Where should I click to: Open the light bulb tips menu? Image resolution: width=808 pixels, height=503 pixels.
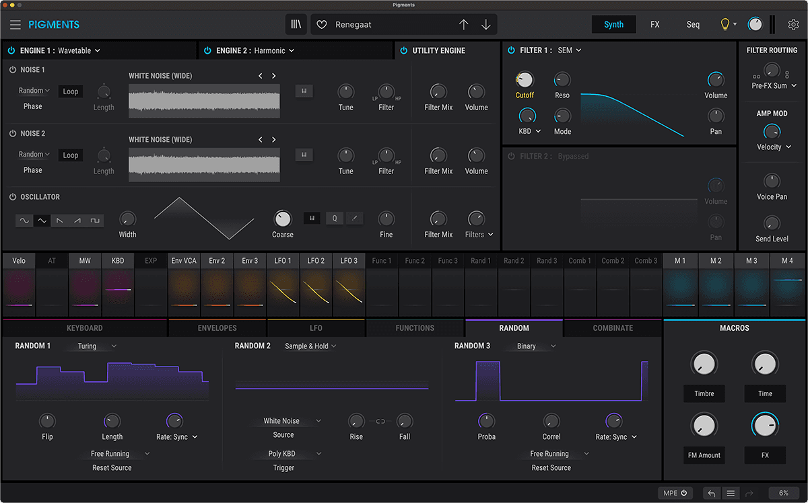click(x=728, y=25)
